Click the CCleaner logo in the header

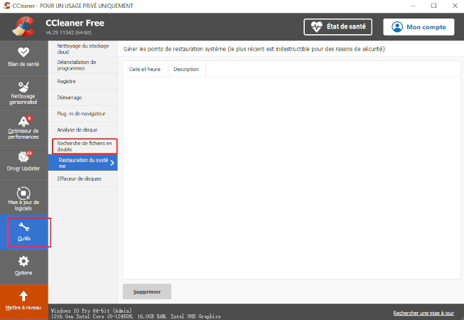pyautogui.click(x=23, y=26)
